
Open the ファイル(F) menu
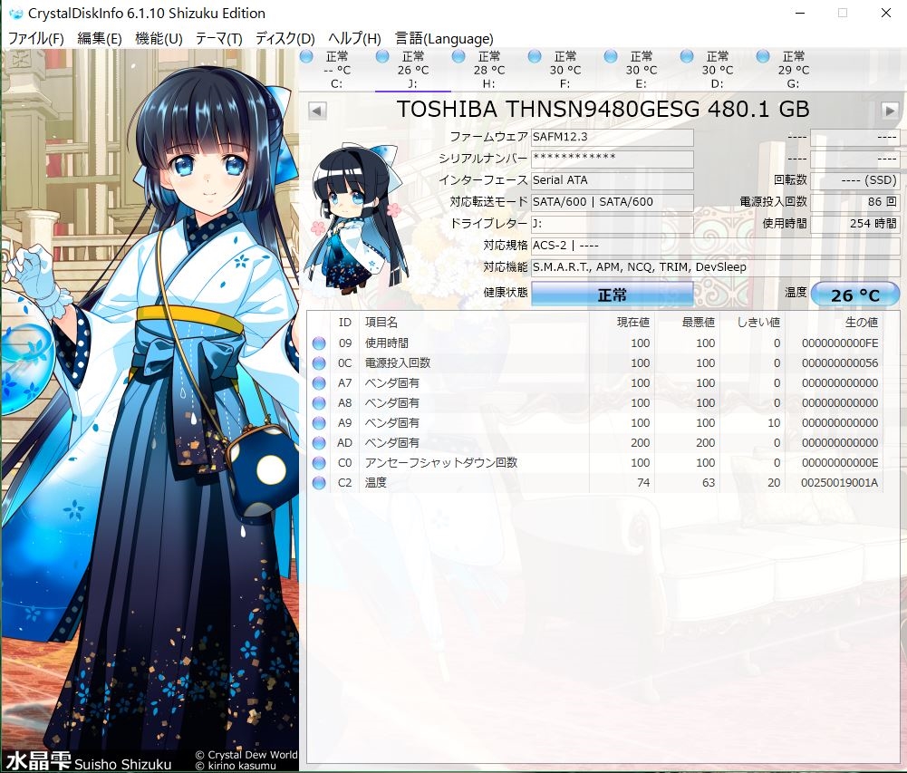(36, 39)
